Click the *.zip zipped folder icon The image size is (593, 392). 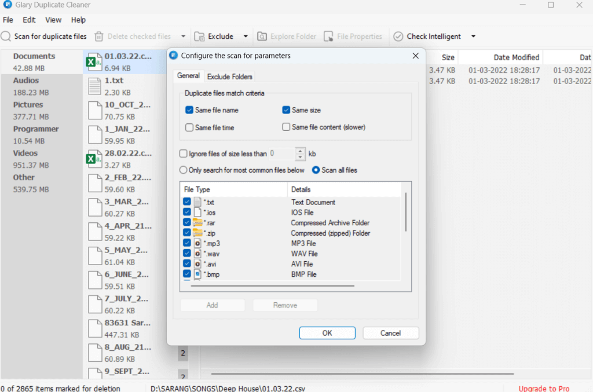coord(197,232)
